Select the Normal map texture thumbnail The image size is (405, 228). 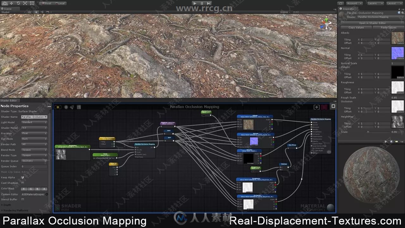tap(398, 53)
